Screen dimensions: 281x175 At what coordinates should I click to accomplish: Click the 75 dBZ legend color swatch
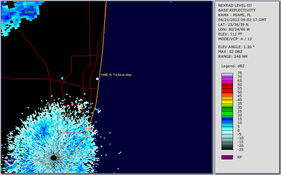[227, 75]
